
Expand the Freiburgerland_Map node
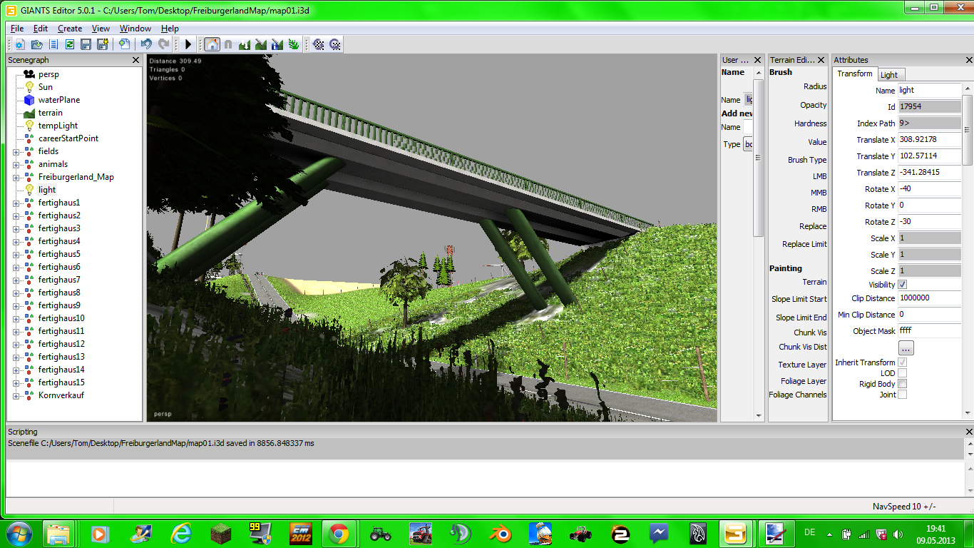tap(16, 178)
